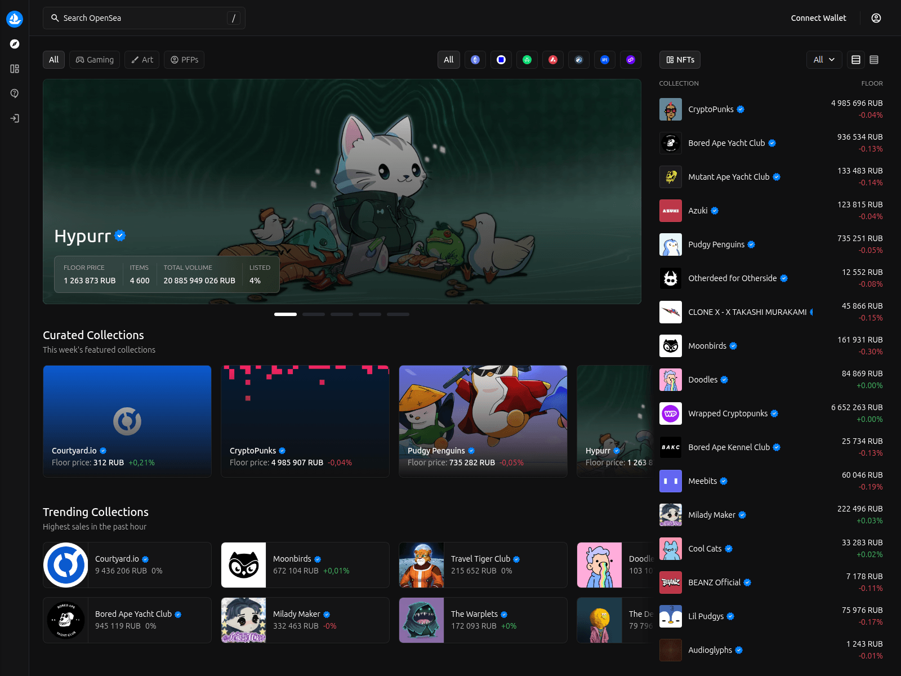Image resolution: width=901 pixels, height=676 pixels.
Task: Click the Connect Wallet button
Action: [x=818, y=18]
